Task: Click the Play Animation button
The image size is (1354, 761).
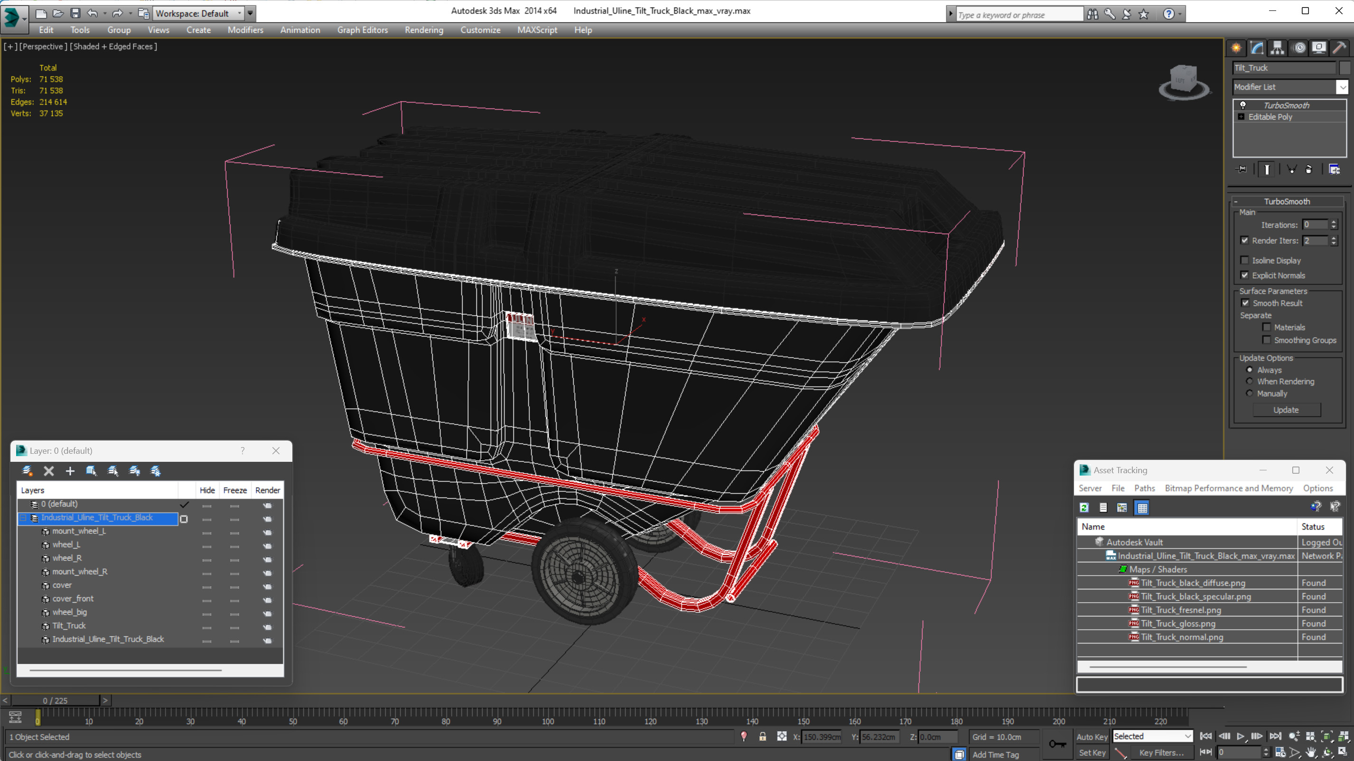Action: click(x=1241, y=736)
